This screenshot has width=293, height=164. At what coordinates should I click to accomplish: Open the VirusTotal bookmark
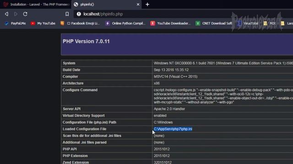coord(248,23)
